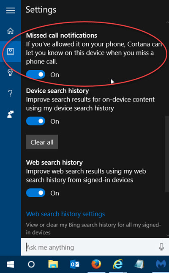The height and width of the screenshot is (273, 169).
Task: Go to Cortana Home icon
Action: coord(11,31)
